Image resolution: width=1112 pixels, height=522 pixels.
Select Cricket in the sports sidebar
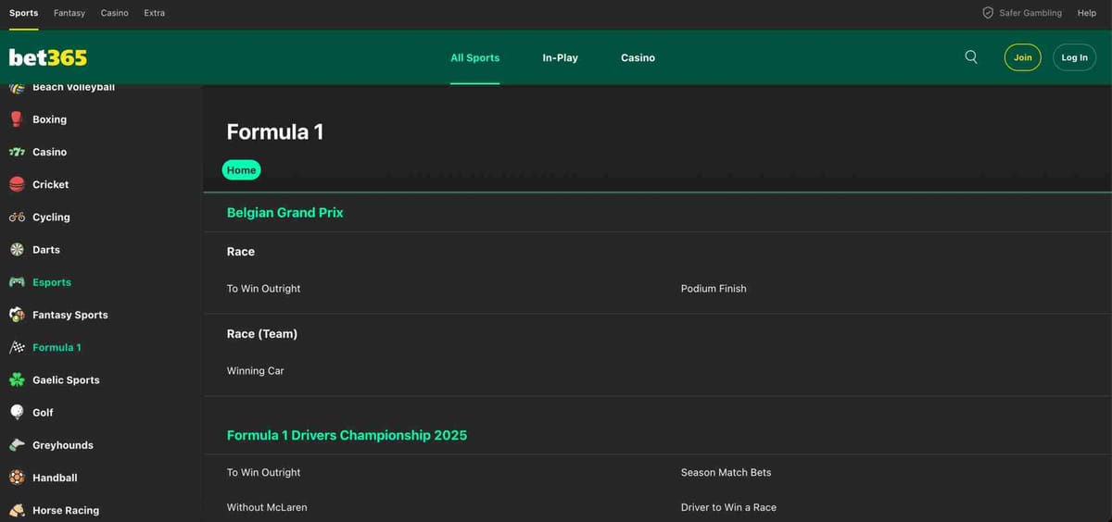point(51,184)
